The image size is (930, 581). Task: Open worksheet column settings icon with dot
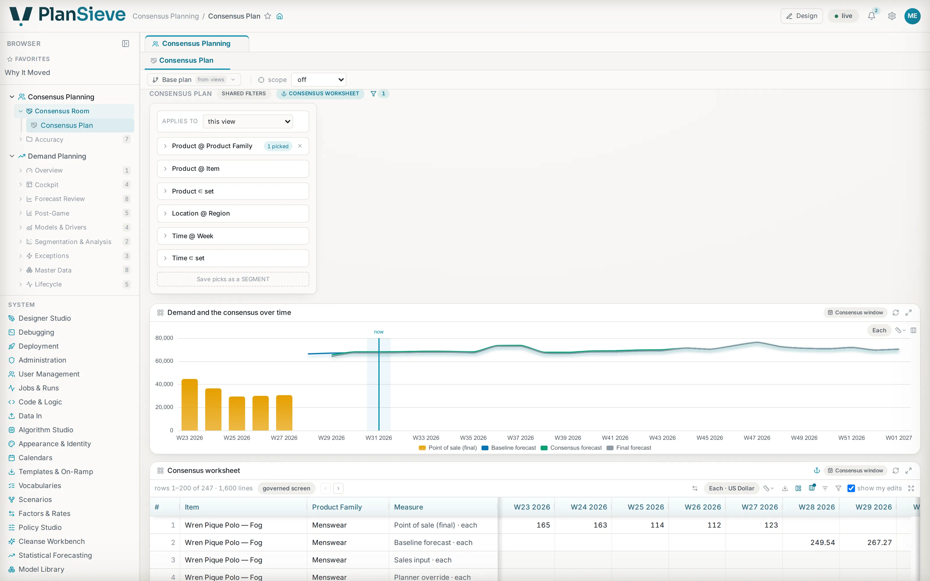[x=812, y=488]
